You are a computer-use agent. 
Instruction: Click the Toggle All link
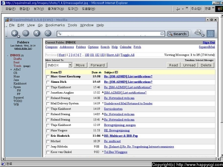click(x=127, y=55)
